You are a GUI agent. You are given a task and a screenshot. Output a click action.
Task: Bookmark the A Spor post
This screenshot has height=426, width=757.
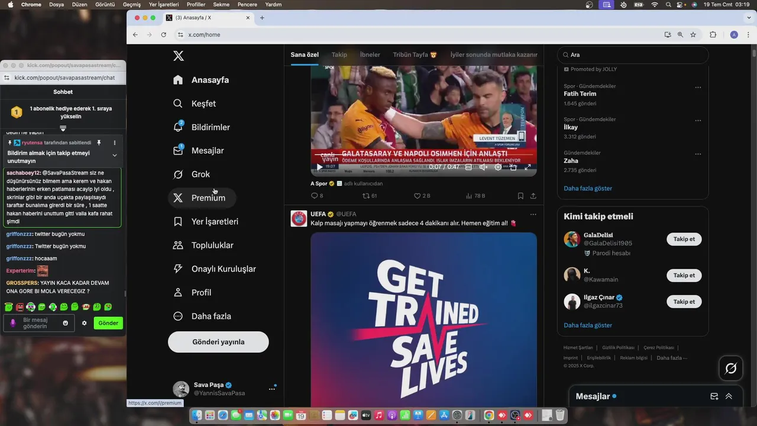pos(520,196)
